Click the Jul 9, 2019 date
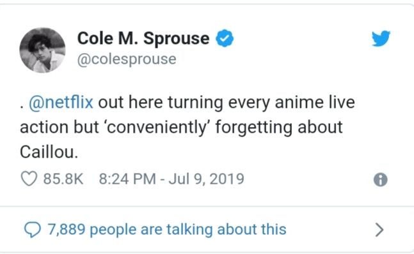This screenshot has width=414, height=254. 207,179
